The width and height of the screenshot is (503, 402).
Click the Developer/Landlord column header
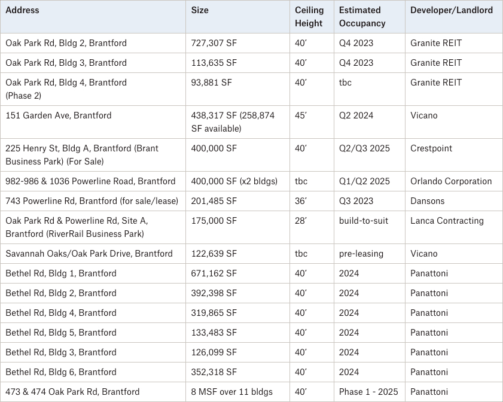click(x=452, y=10)
